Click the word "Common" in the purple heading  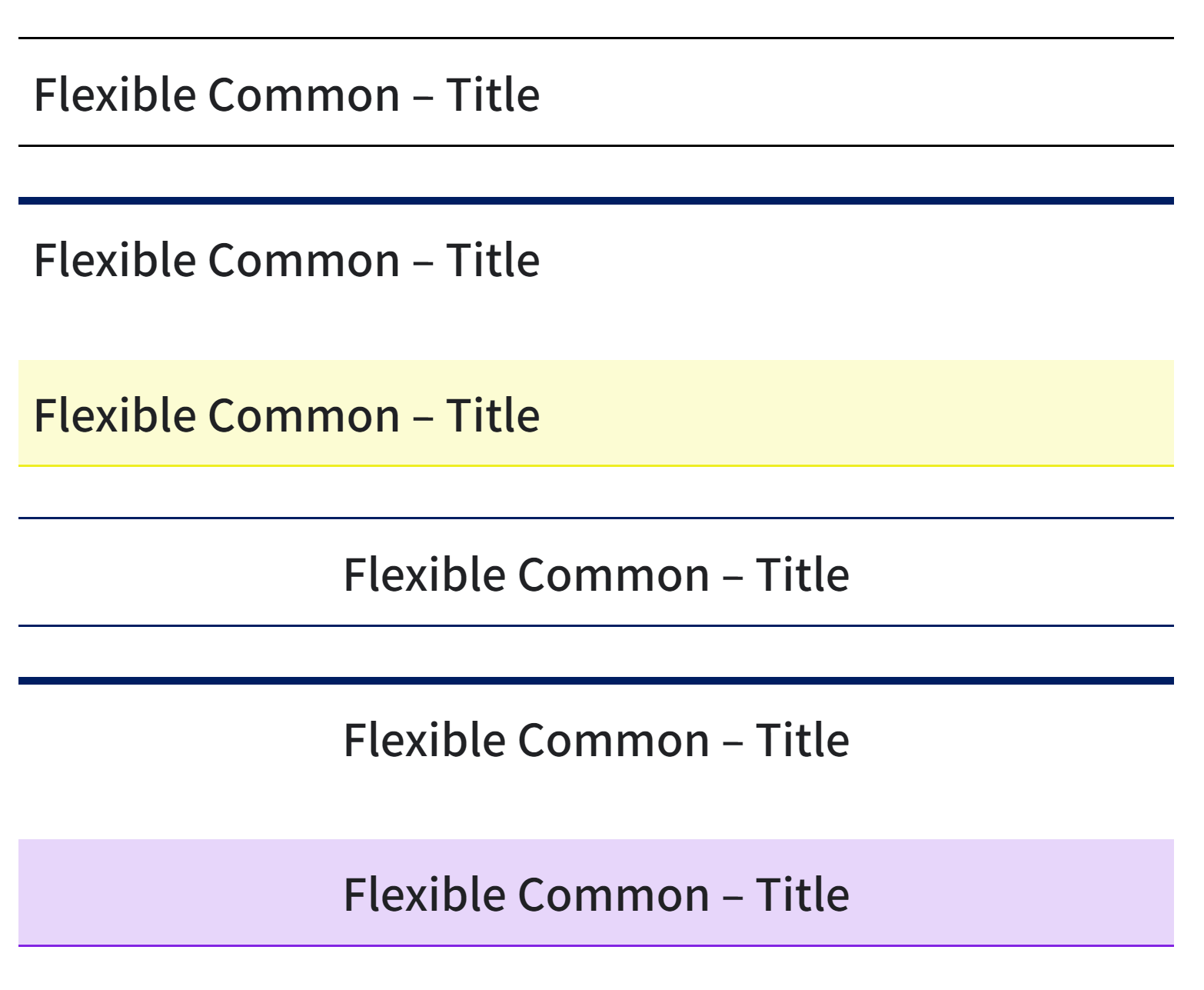click(614, 895)
